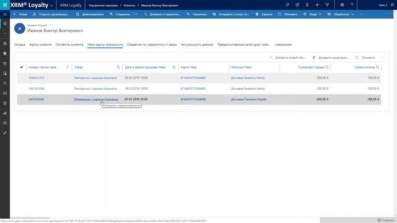Select the Чеки карты лояльности tab
Viewport: 397px width, 223px height.
coord(105,45)
